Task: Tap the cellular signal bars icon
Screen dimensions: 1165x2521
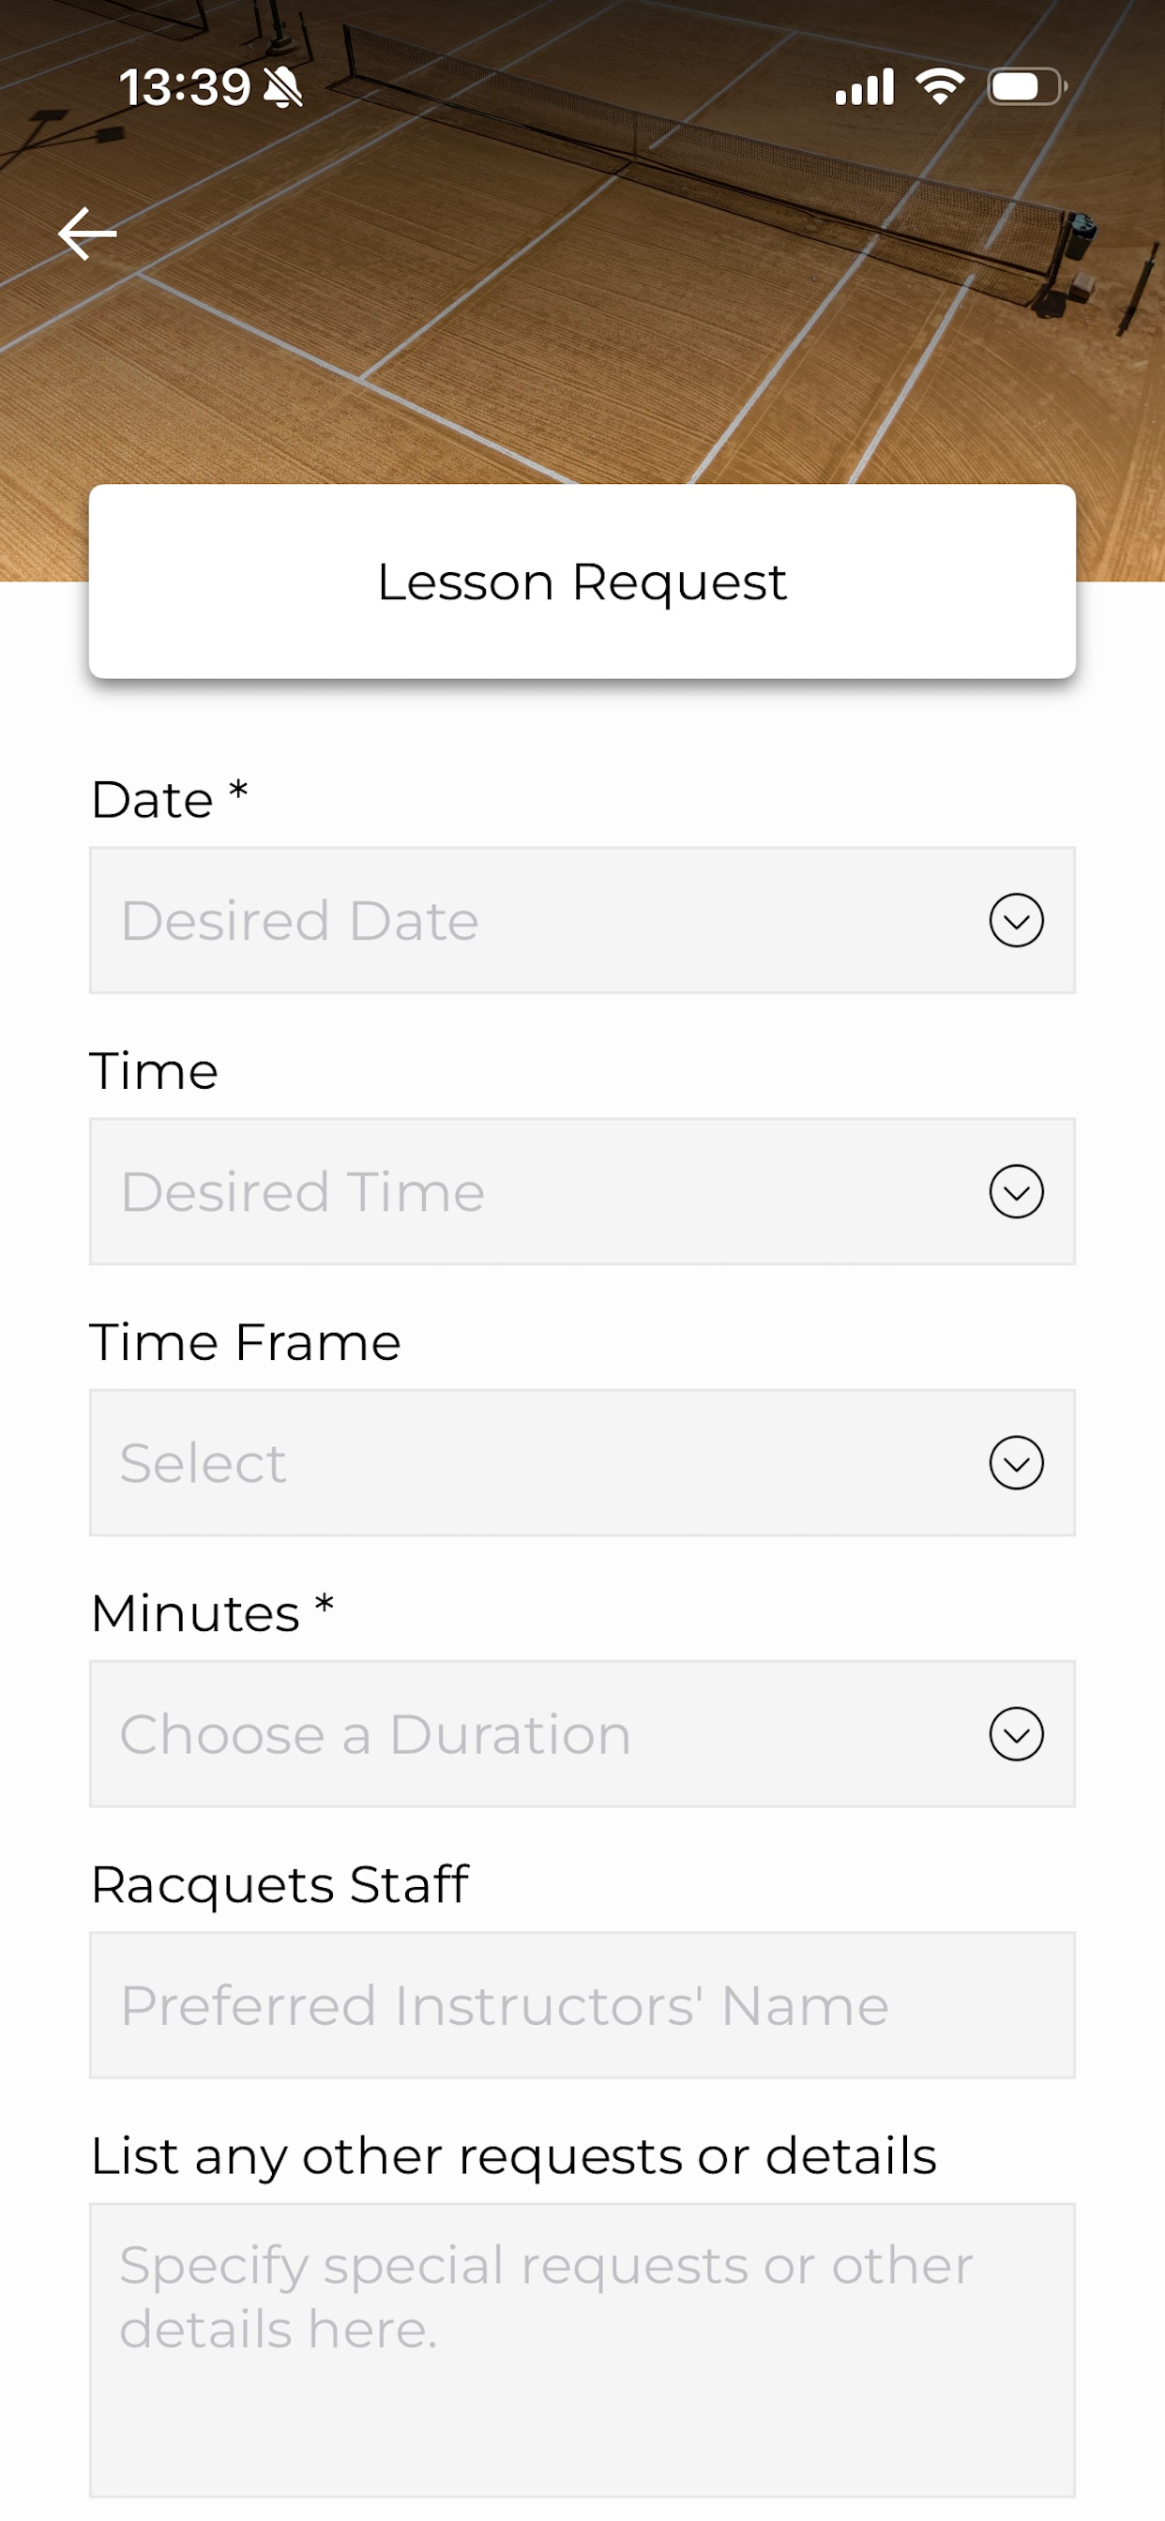Action: [865, 87]
